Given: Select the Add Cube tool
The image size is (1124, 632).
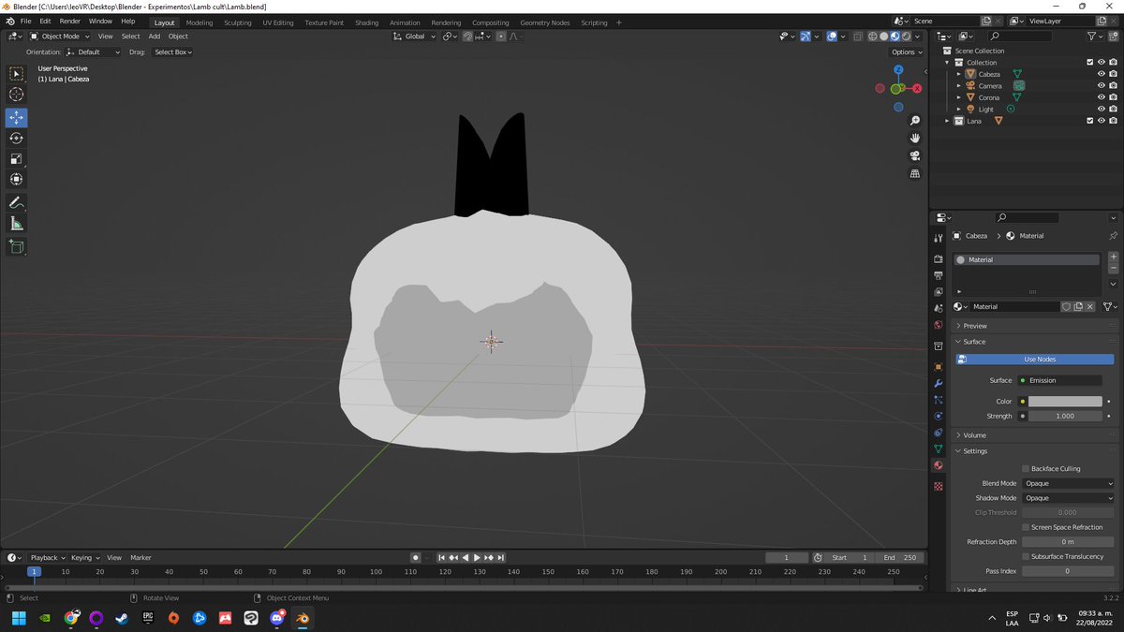Looking at the screenshot, I should coord(16,247).
